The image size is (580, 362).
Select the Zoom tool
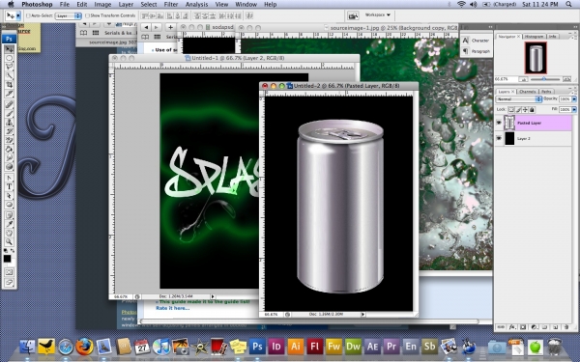(x=10, y=242)
